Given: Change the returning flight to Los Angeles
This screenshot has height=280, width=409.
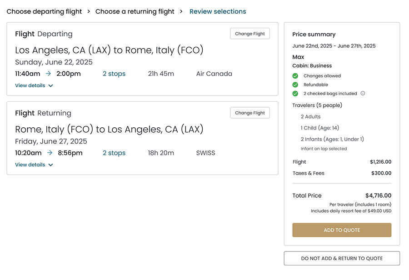Looking at the screenshot, I should click(x=250, y=113).
